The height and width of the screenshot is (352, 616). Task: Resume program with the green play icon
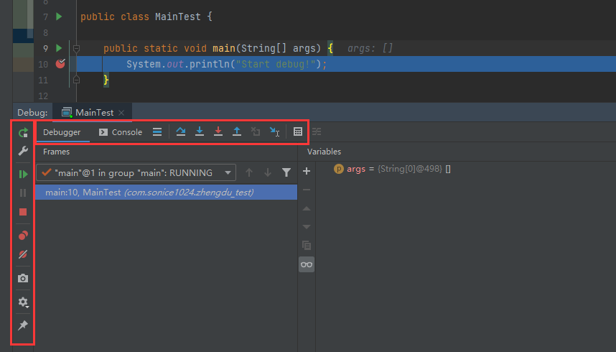pos(23,174)
